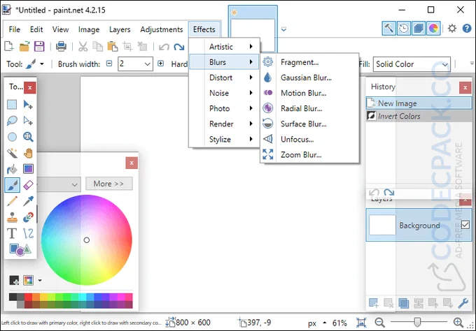Select the Move Selection tool
Image resolution: width=476 pixels, height=331 pixels.
28,121
